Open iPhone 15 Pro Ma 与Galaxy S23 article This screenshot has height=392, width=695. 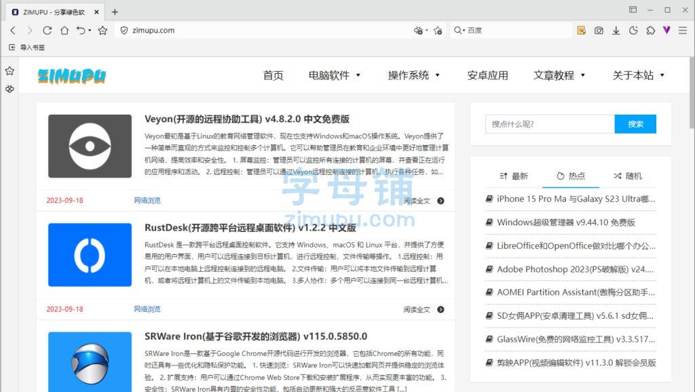pyautogui.click(x=576, y=199)
